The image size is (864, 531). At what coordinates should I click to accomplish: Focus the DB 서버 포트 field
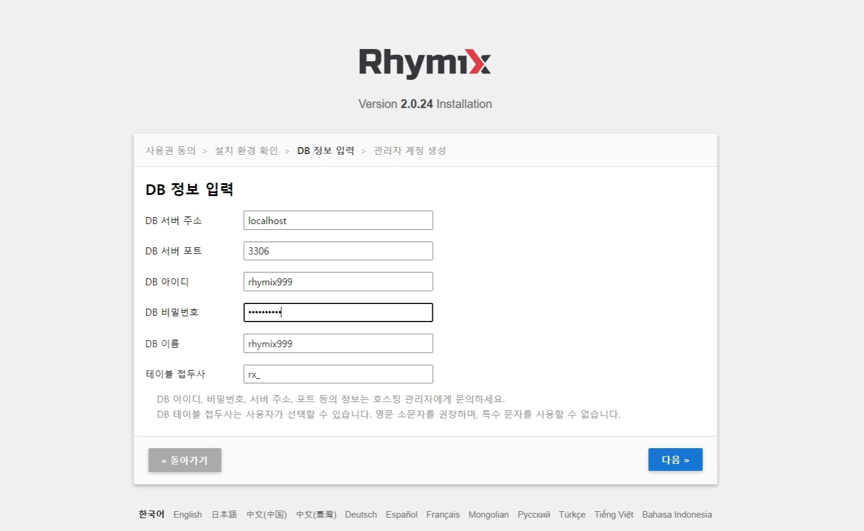[x=338, y=251]
